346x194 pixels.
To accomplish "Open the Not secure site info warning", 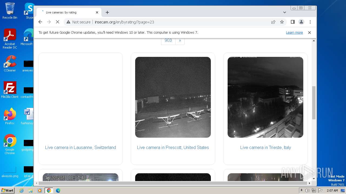I will (78, 22).
